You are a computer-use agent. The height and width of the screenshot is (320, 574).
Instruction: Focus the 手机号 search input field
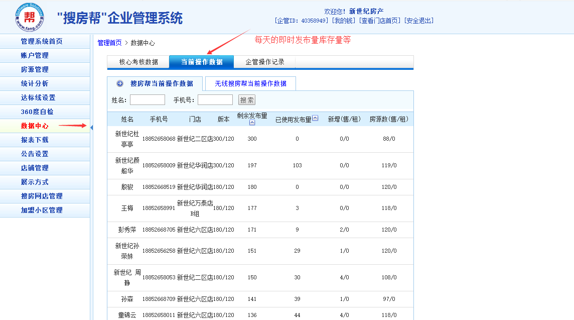click(215, 99)
